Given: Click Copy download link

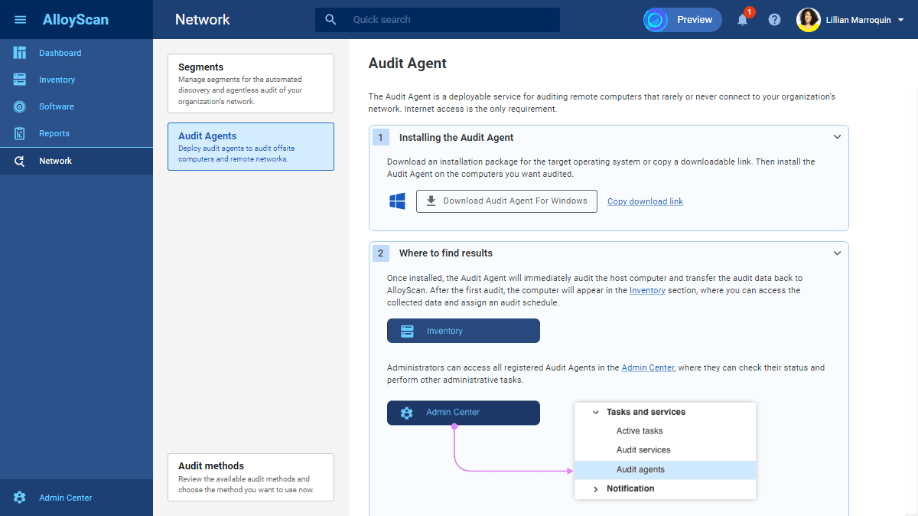Looking at the screenshot, I should 645,201.
